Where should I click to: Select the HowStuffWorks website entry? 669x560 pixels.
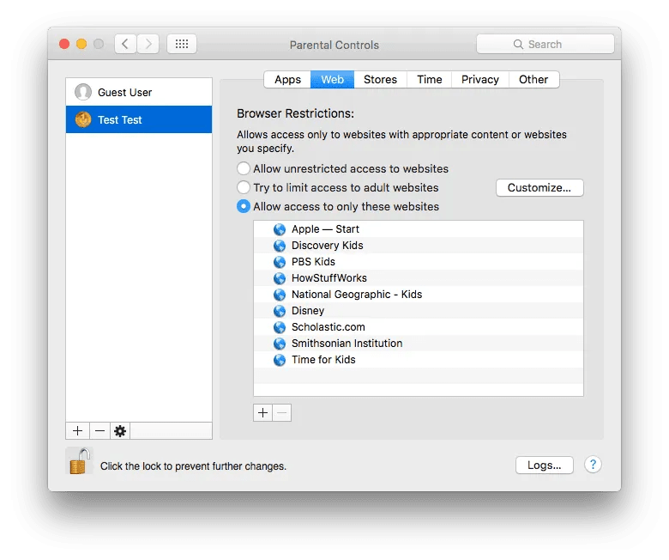click(x=419, y=278)
